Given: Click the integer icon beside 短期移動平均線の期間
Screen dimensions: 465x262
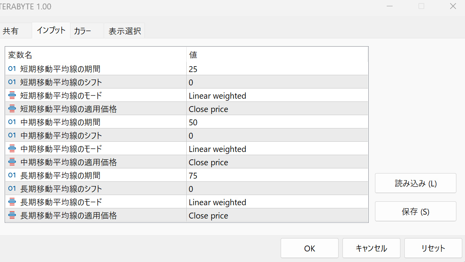Looking at the screenshot, I should click(x=12, y=69).
